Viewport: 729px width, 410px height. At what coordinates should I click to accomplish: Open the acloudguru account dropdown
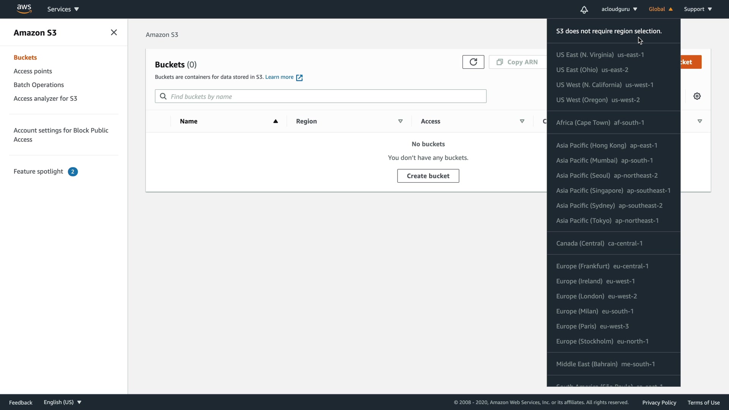[x=619, y=9]
